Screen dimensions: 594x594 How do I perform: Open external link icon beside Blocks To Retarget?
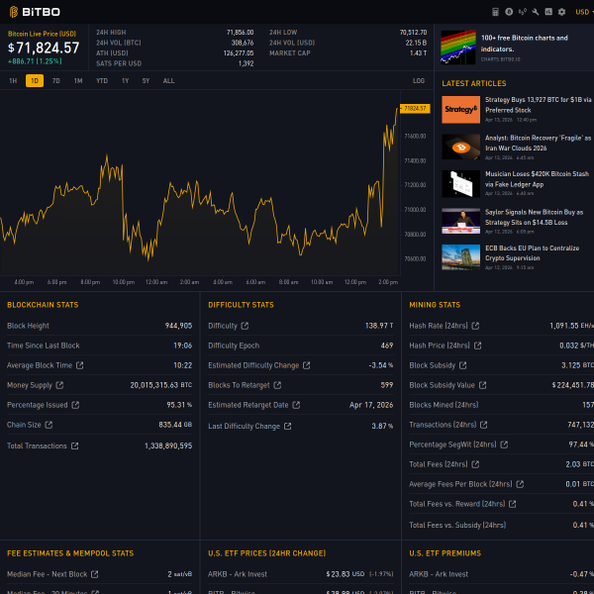[x=277, y=385]
